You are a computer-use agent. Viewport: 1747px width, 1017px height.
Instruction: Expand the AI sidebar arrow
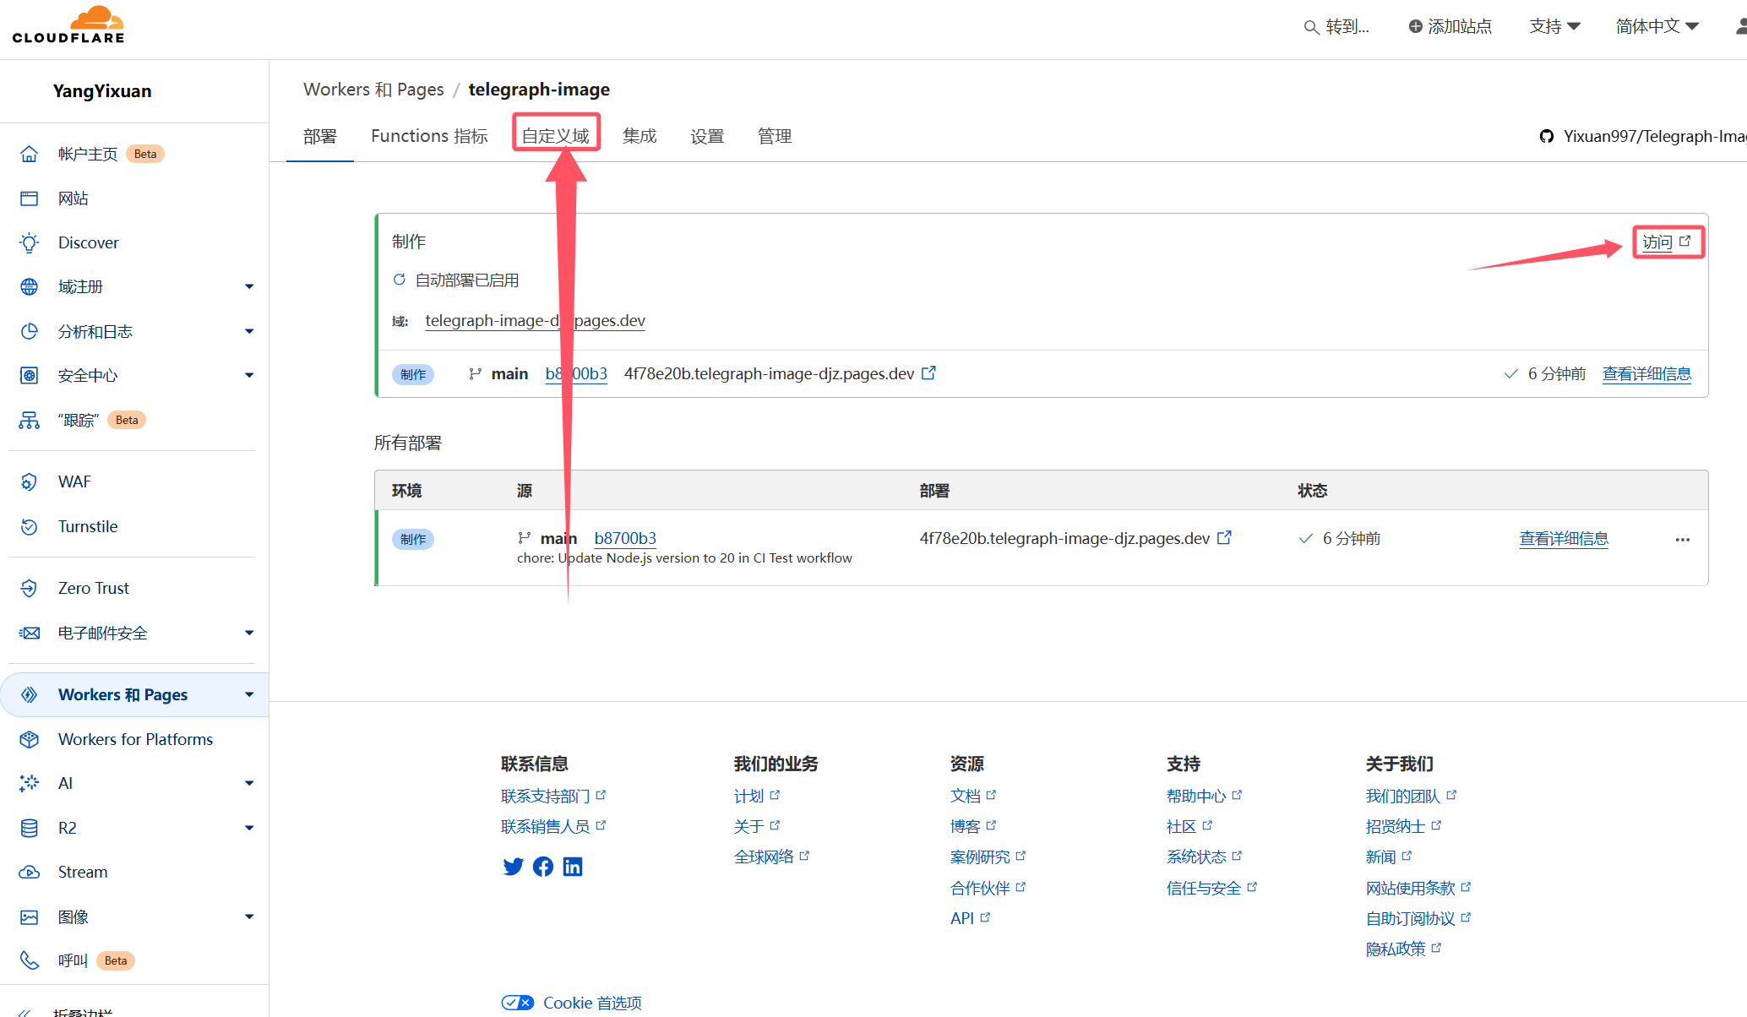tap(249, 783)
